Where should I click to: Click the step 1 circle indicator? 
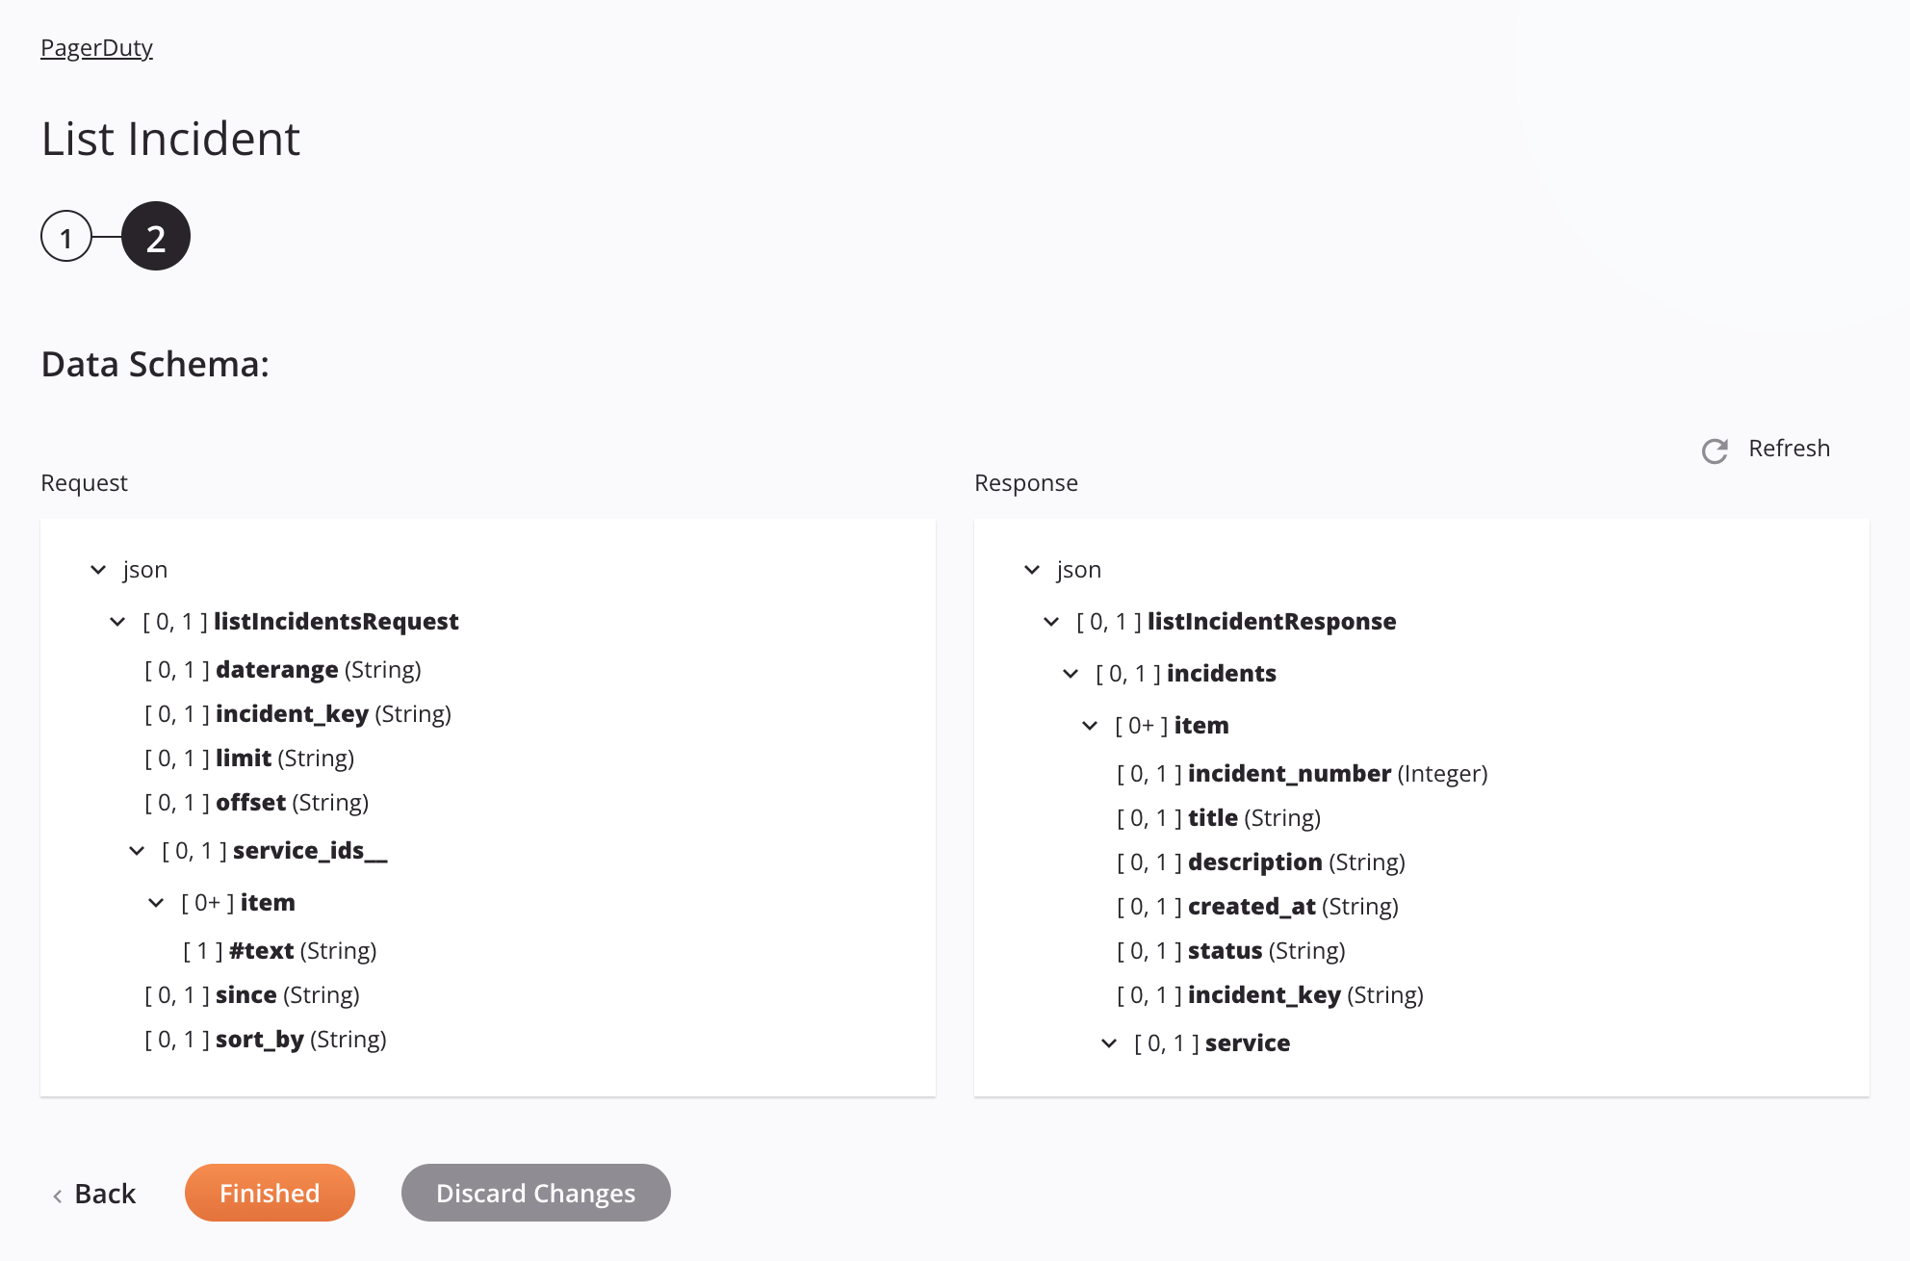[x=65, y=235]
